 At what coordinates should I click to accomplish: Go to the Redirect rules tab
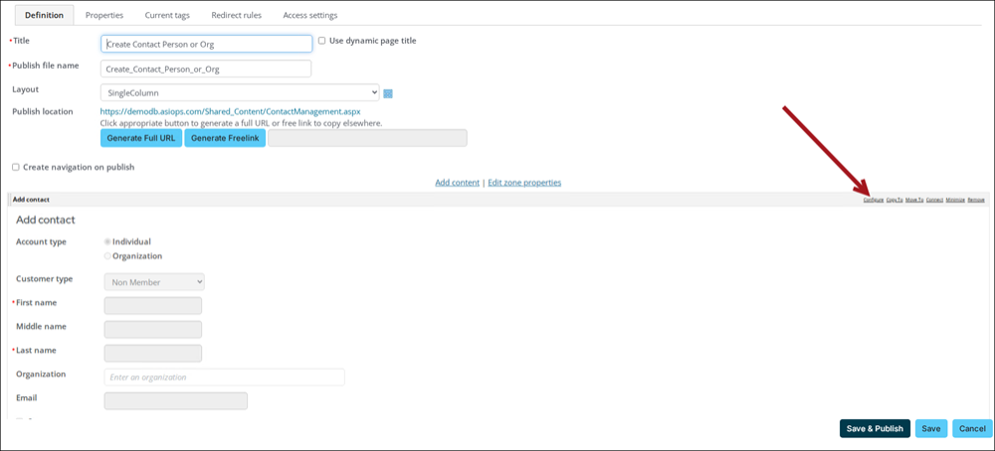click(x=239, y=16)
